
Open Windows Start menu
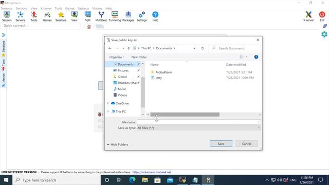coord(6,180)
